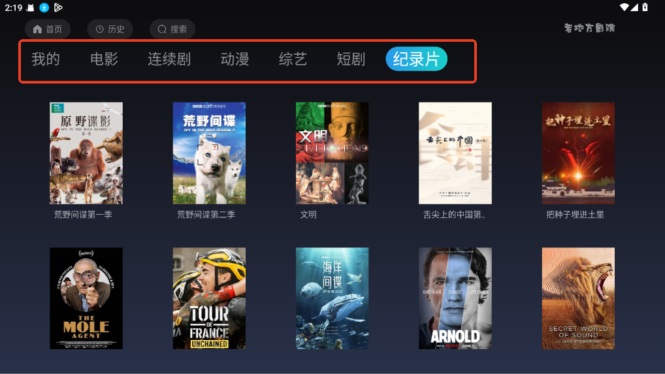Open the clock icon for 历史 history
This screenshot has height=374, width=665.
coord(100,29)
